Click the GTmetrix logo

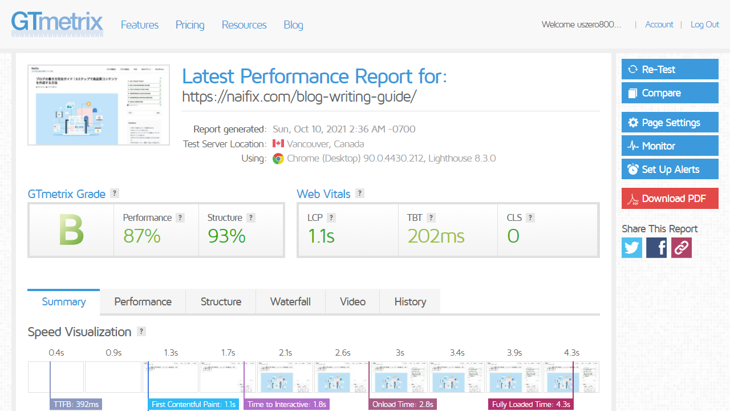click(x=58, y=23)
